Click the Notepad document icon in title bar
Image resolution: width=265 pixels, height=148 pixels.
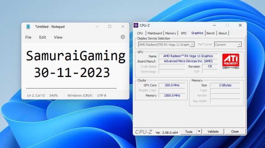[28, 27]
